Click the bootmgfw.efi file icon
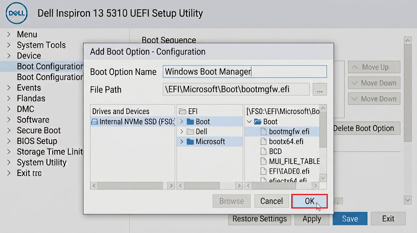Viewport: 417px width, 233px height. [x=263, y=132]
